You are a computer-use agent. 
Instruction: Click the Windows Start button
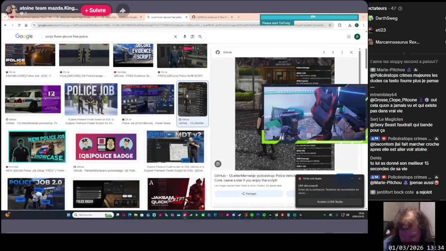pos(68,215)
